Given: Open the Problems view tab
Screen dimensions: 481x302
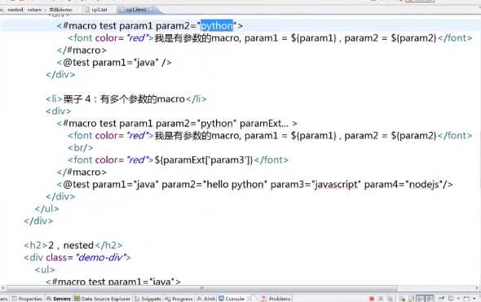Looking at the screenshot, I should (x=276, y=299).
